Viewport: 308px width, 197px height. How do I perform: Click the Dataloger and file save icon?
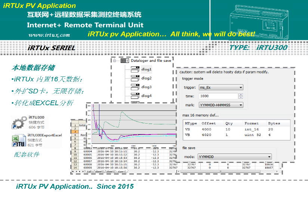pyautogui.click(x=124, y=60)
